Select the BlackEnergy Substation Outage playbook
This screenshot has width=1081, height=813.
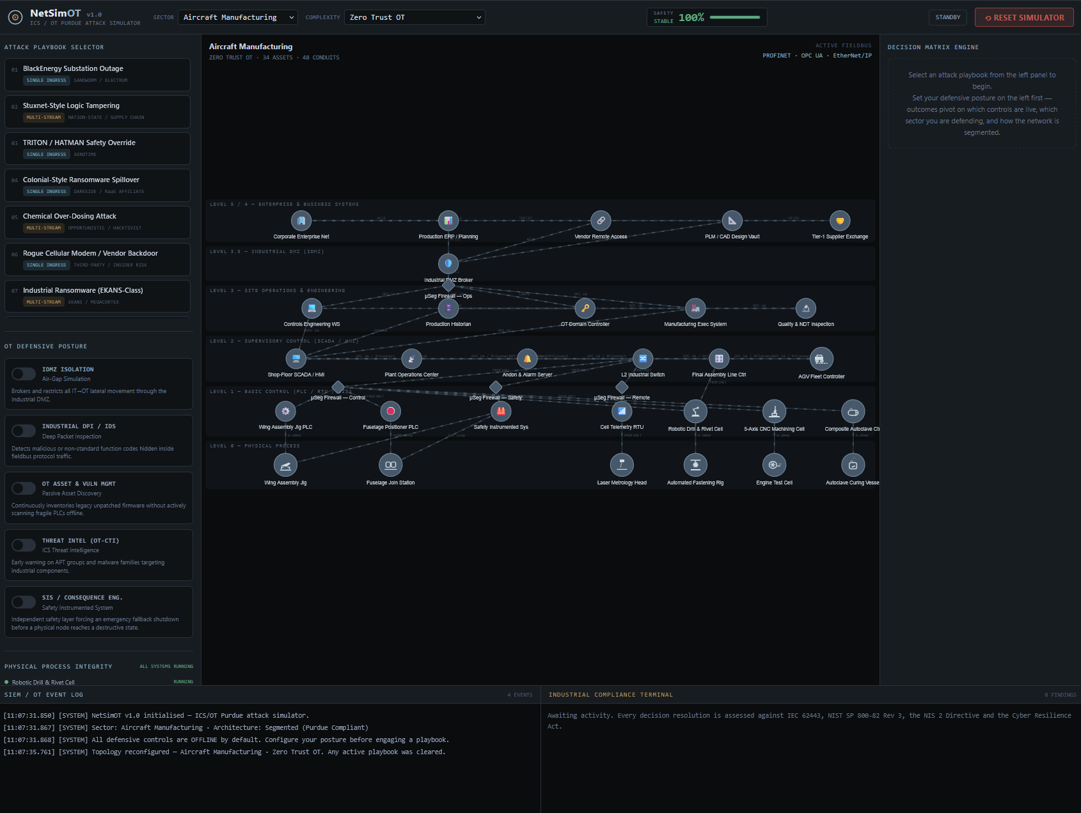pyautogui.click(x=97, y=74)
